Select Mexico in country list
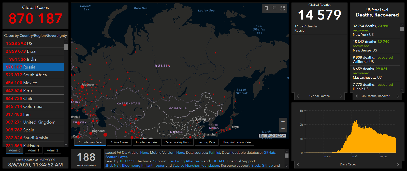Viewport: 407px width, 171px height. point(33,83)
